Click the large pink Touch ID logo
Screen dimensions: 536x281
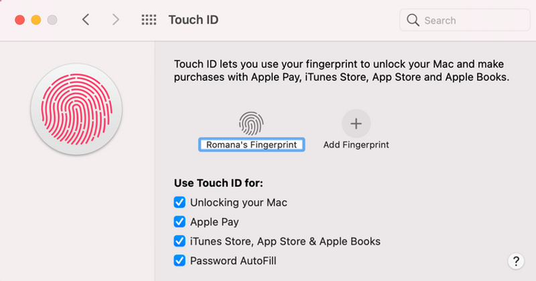76,111
